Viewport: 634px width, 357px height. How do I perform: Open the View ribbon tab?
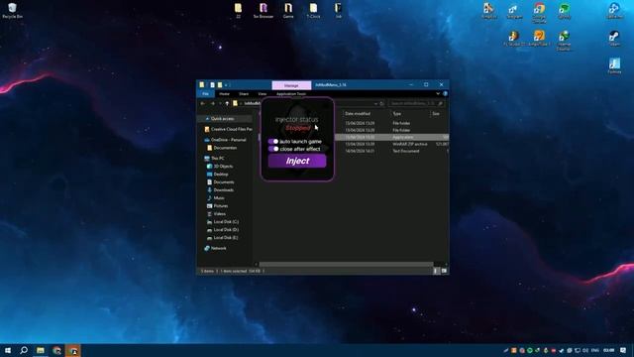262,94
